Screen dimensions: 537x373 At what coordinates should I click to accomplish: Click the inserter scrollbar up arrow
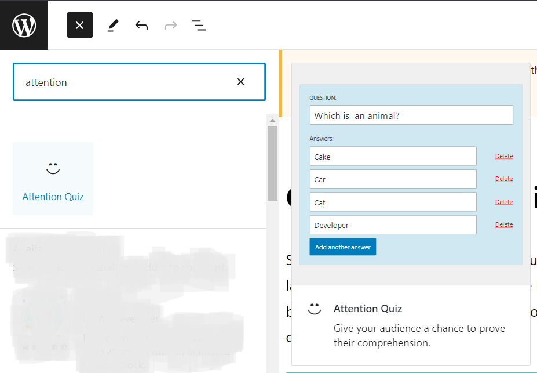(273, 120)
